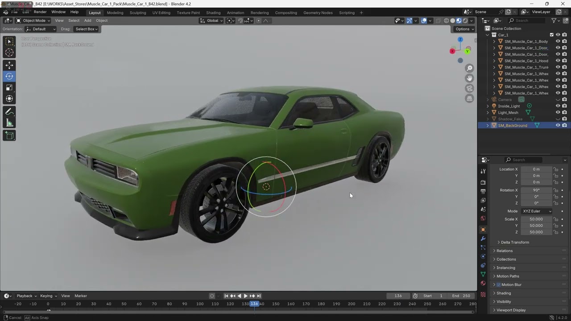Choose the Add Cube tool
Screen dimensions: 571x321
click(9, 136)
